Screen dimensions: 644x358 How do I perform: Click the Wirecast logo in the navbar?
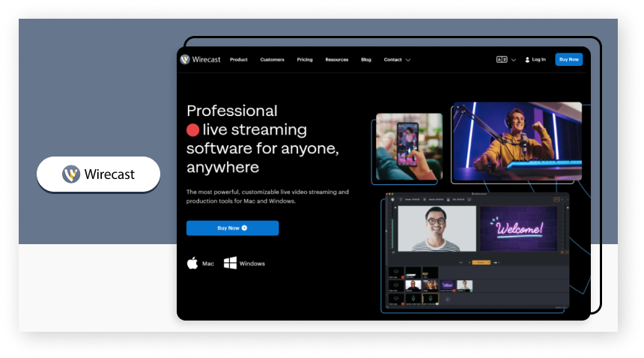click(x=201, y=59)
